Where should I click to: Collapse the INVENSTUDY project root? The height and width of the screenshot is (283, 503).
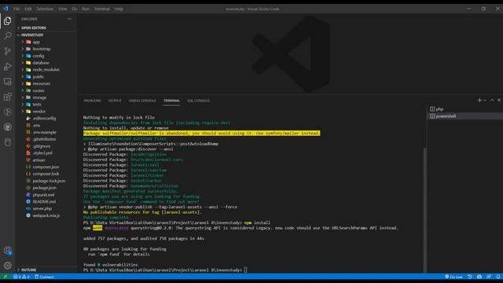pos(46,35)
